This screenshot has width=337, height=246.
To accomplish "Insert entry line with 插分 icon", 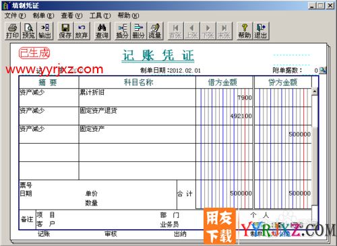I will (x=122, y=31).
